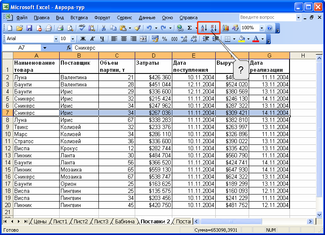Open Excel Help with the question mark icon

tap(270, 28)
